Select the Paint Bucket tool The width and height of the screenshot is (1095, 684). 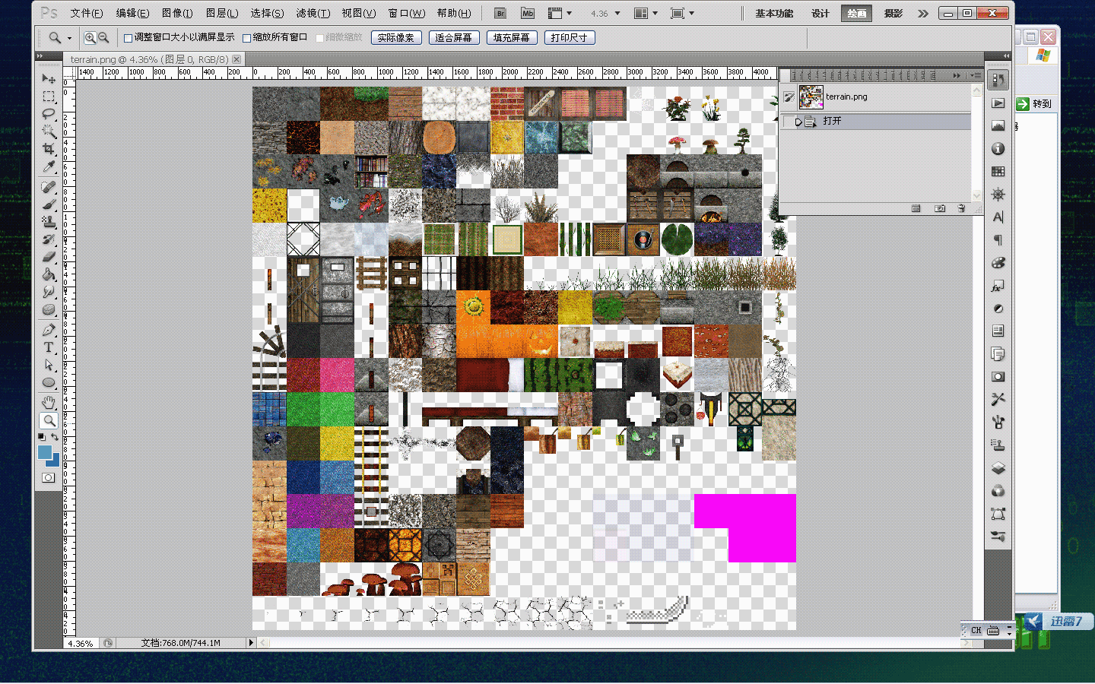click(49, 274)
